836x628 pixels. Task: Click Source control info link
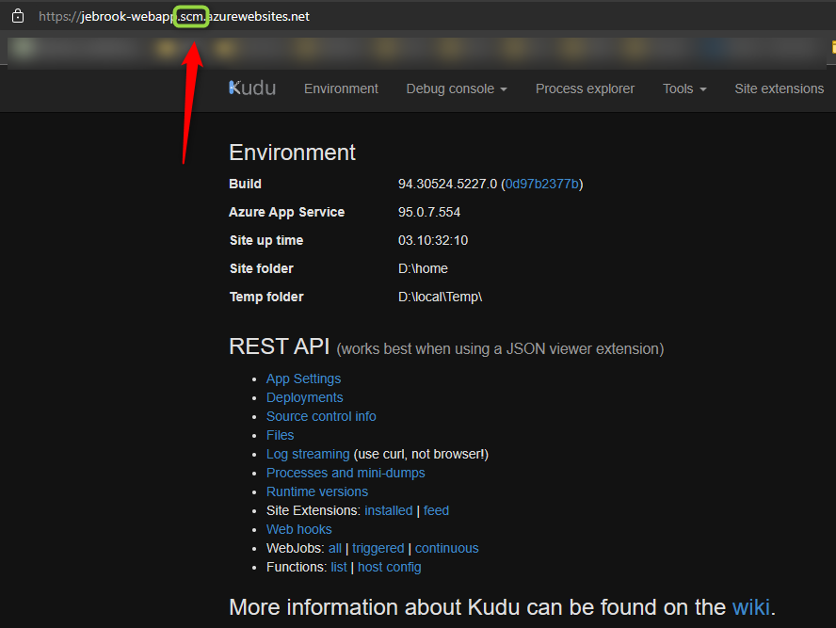pos(321,416)
